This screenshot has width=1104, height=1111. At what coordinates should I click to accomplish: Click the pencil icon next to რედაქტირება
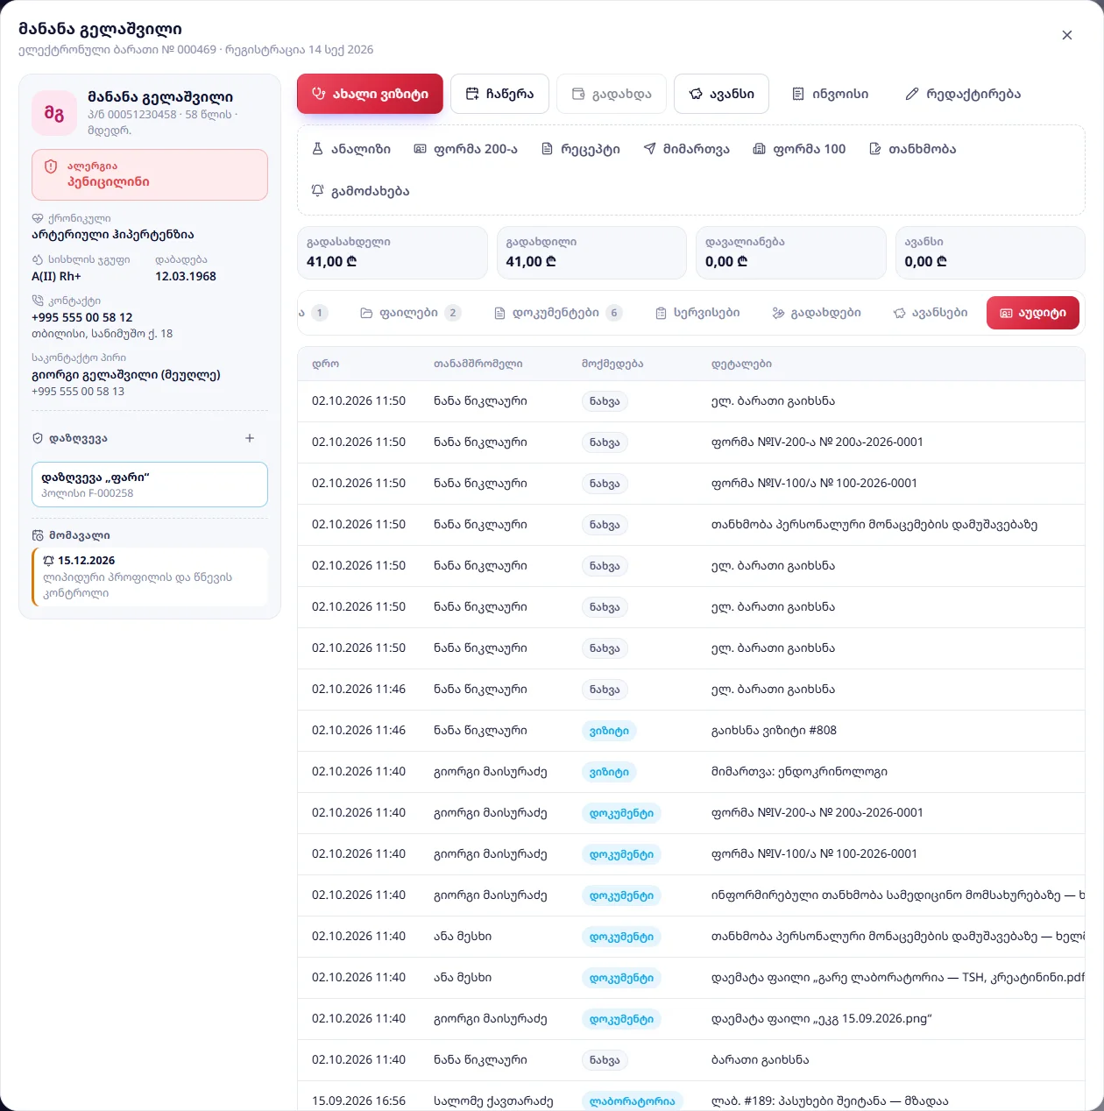tap(912, 94)
